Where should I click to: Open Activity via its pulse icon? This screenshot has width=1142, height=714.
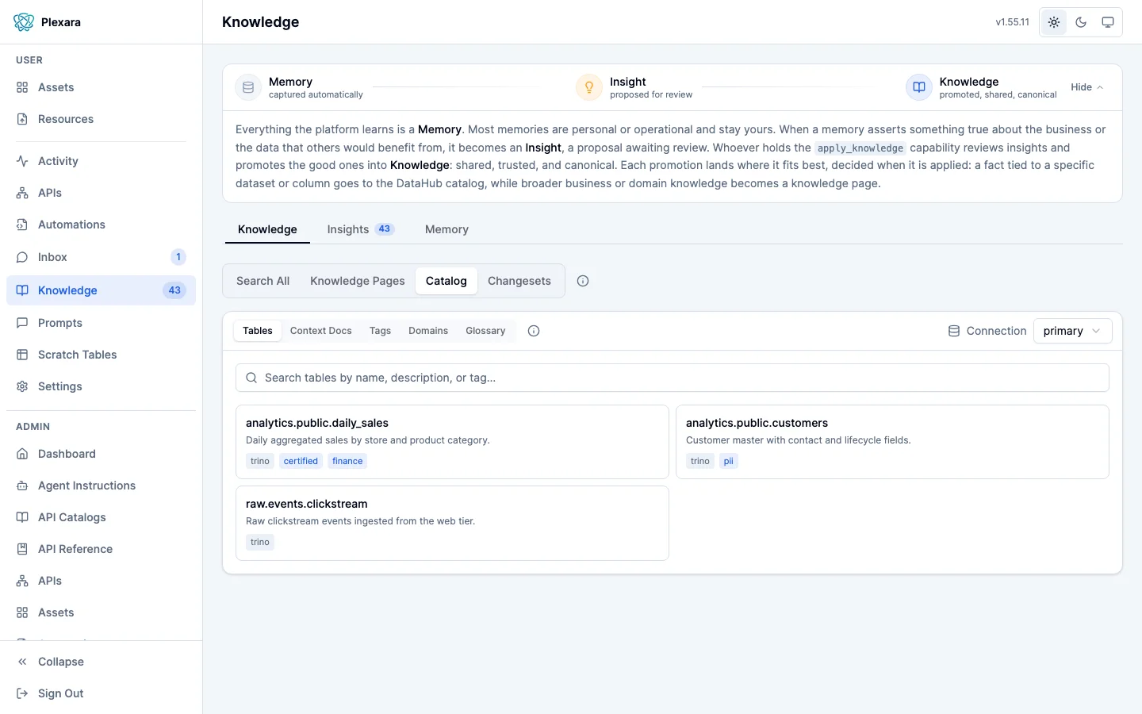(x=22, y=161)
